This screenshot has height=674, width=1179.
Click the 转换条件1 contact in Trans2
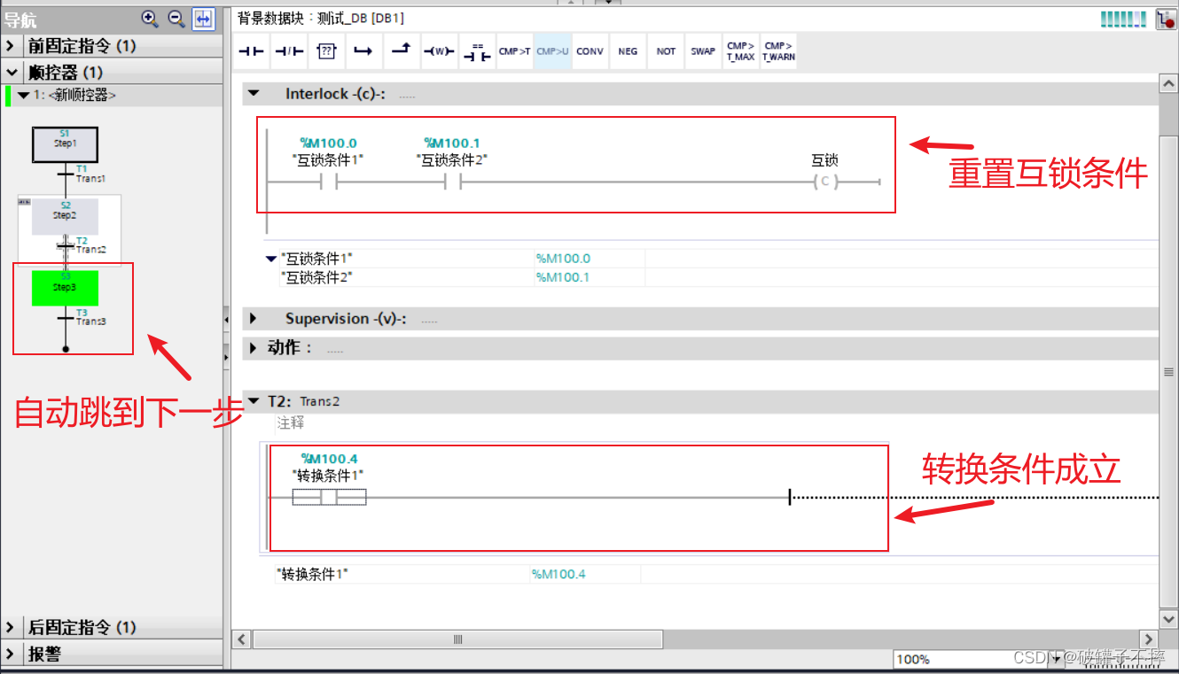point(329,498)
